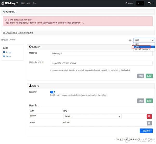The image size is (156, 144).
Task: Click the green save button in Users
Action: coord(149,101)
